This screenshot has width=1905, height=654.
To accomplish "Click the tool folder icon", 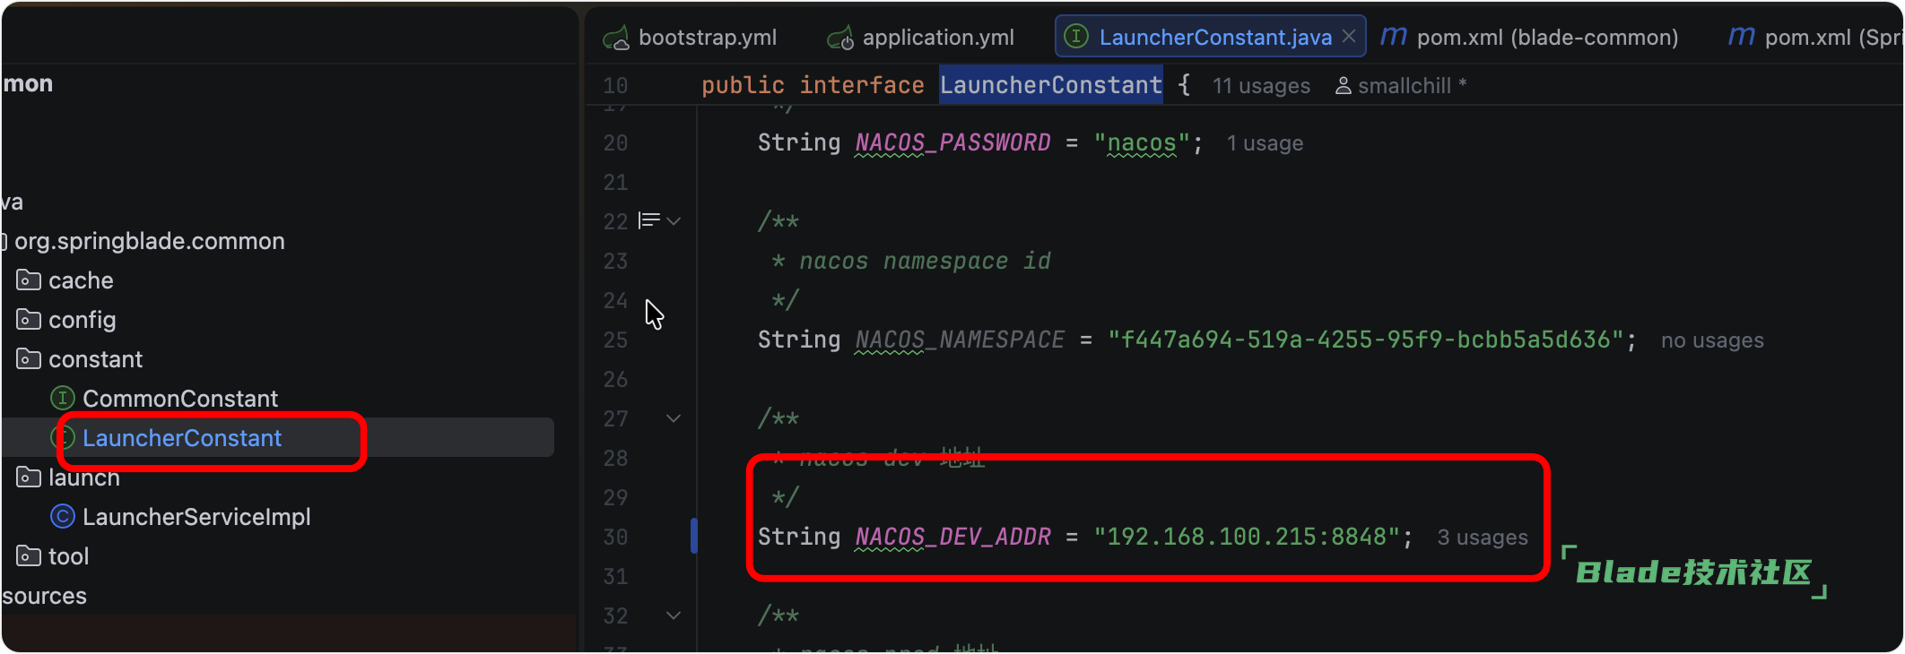I will 29,556.
